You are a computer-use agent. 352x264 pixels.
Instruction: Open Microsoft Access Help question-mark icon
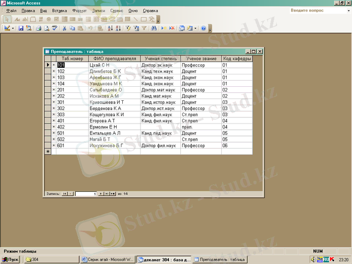click(x=203, y=28)
